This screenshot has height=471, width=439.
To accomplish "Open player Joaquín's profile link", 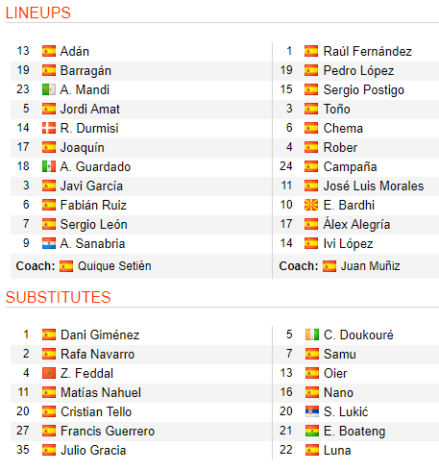I will pyautogui.click(x=83, y=148).
